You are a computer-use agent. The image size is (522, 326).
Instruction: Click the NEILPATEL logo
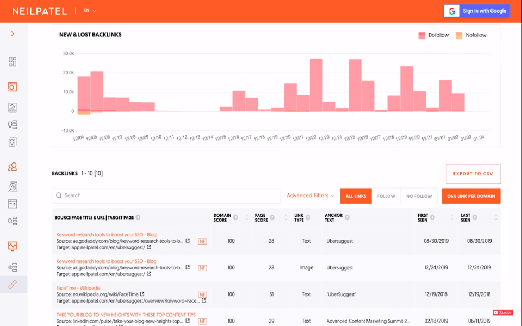tap(40, 11)
